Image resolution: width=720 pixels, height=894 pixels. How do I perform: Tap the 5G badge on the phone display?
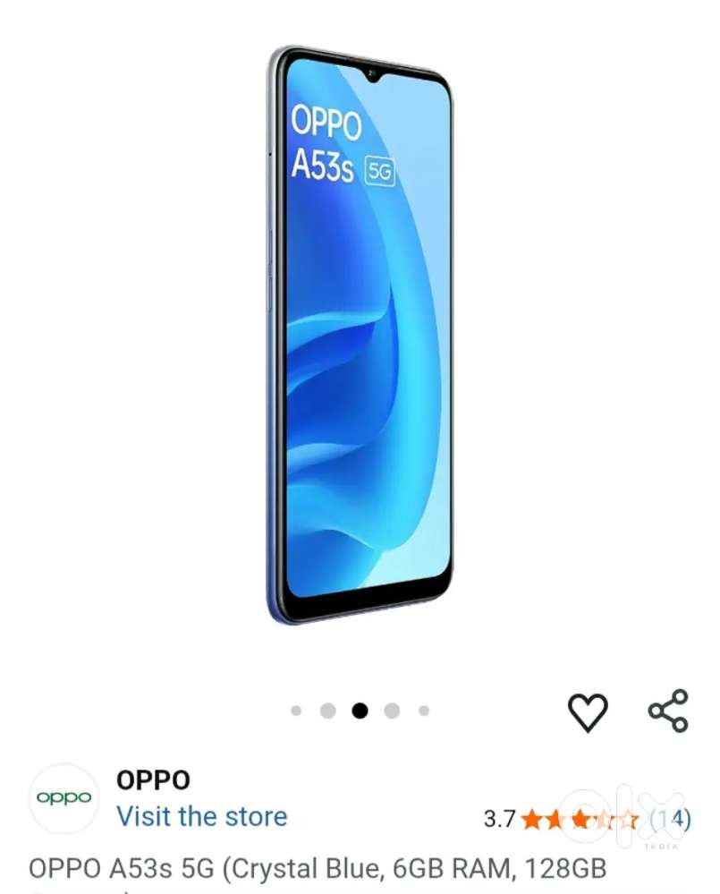tap(379, 170)
